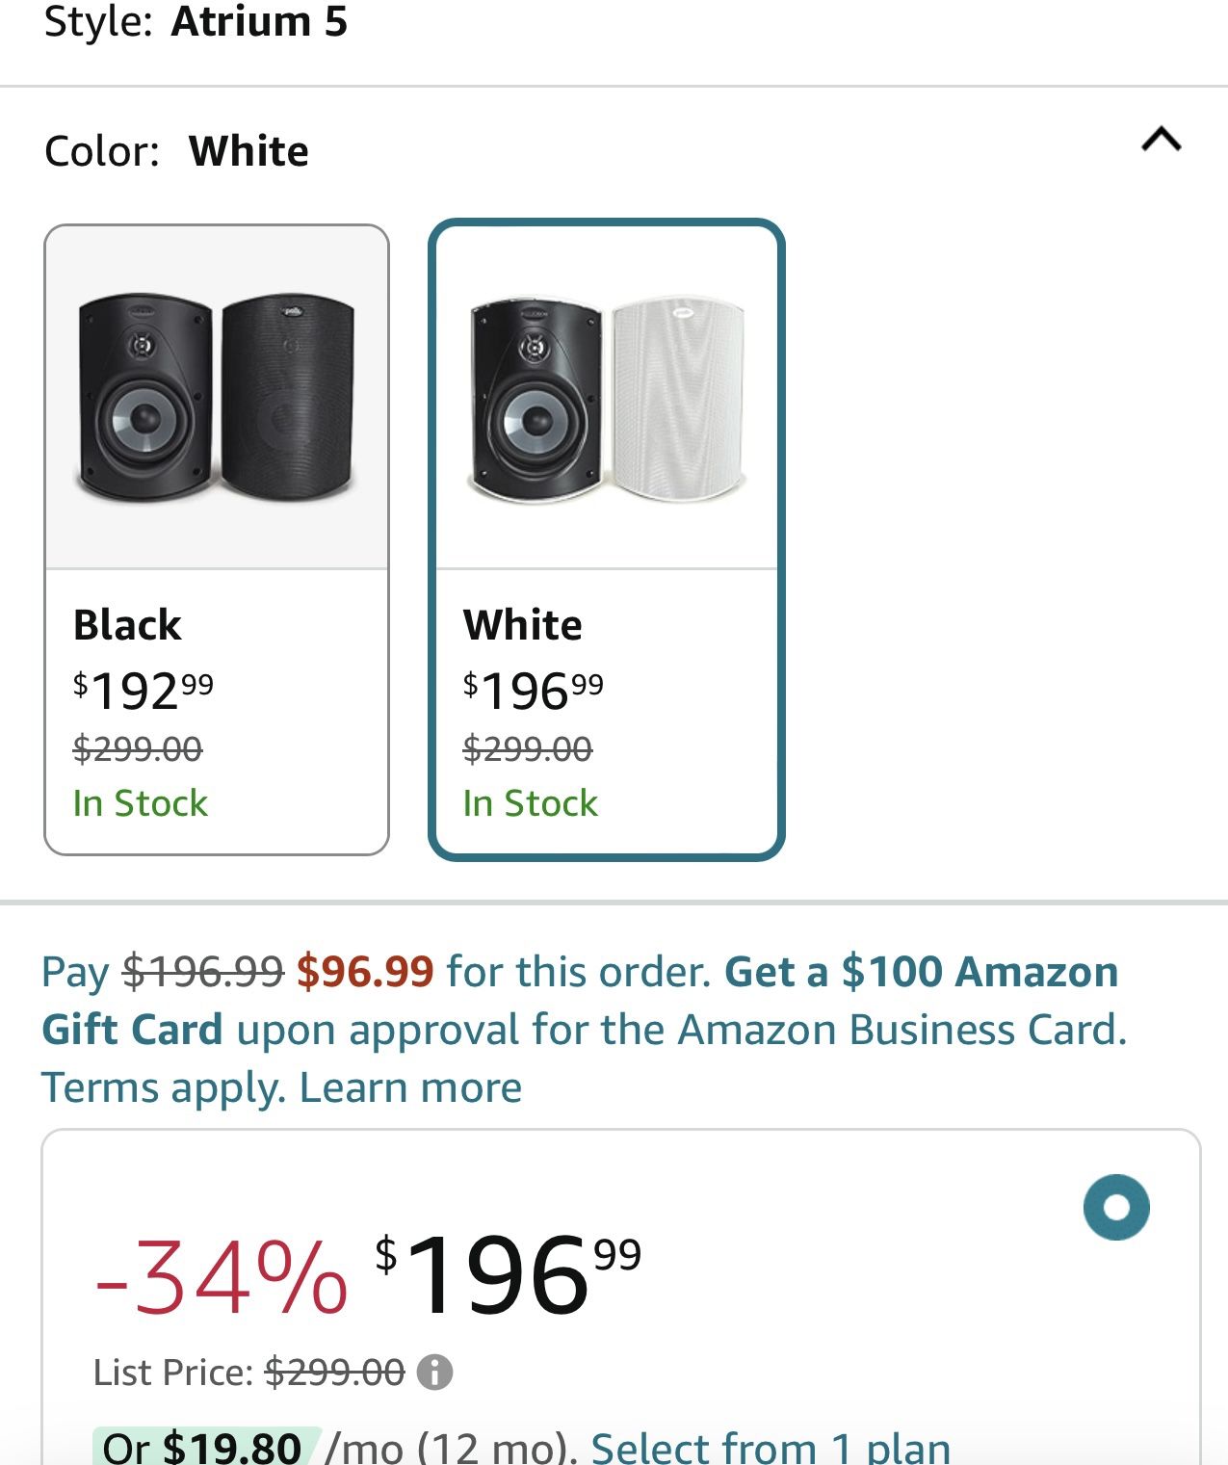Click In Stock under the Black option
The image size is (1228, 1465).
click(x=141, y=803)
